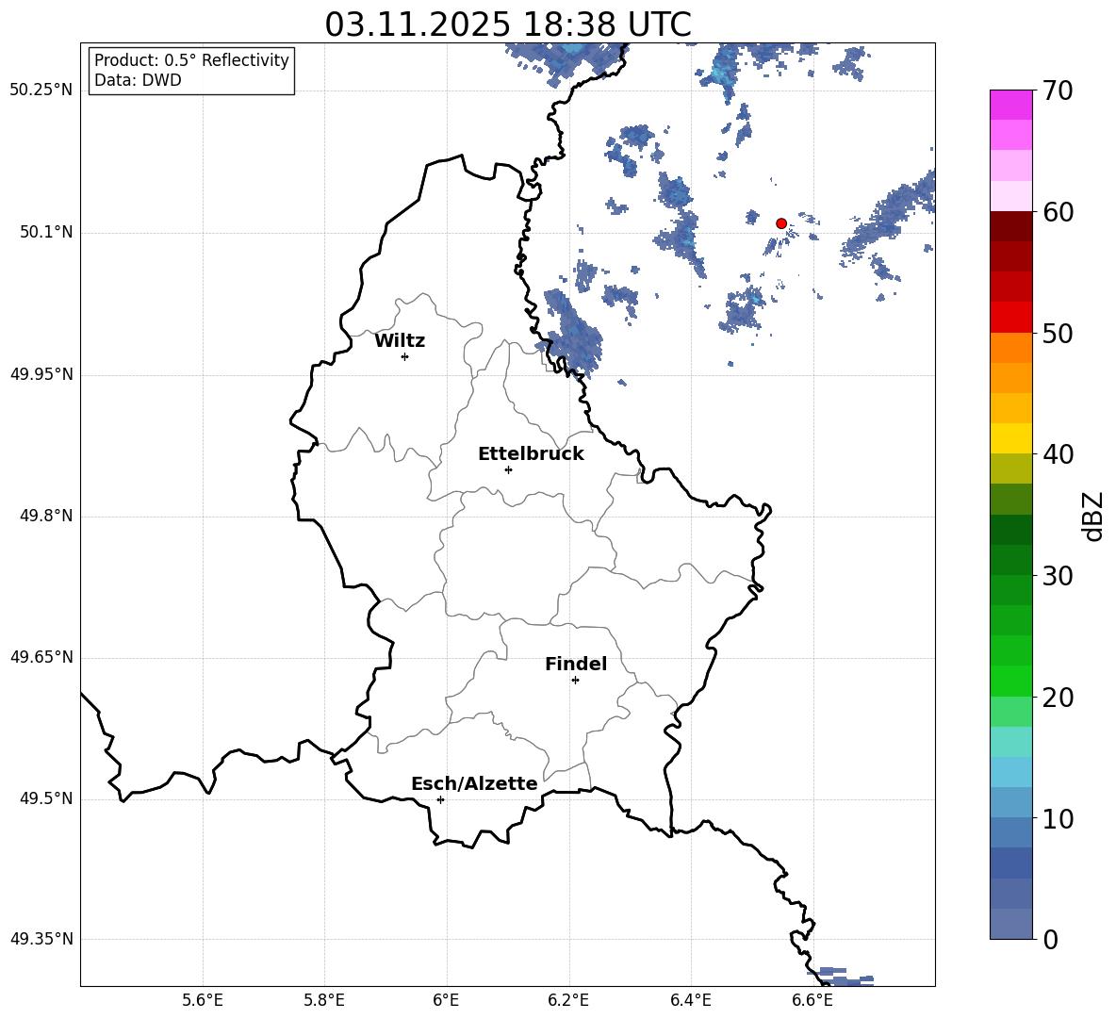Select the Wiltz city label

coord(400,341)
